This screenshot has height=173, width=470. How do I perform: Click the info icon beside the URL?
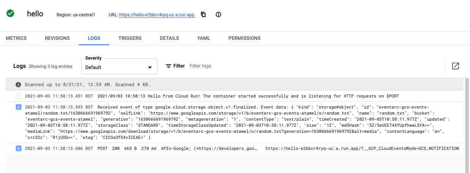coord(218,15)
